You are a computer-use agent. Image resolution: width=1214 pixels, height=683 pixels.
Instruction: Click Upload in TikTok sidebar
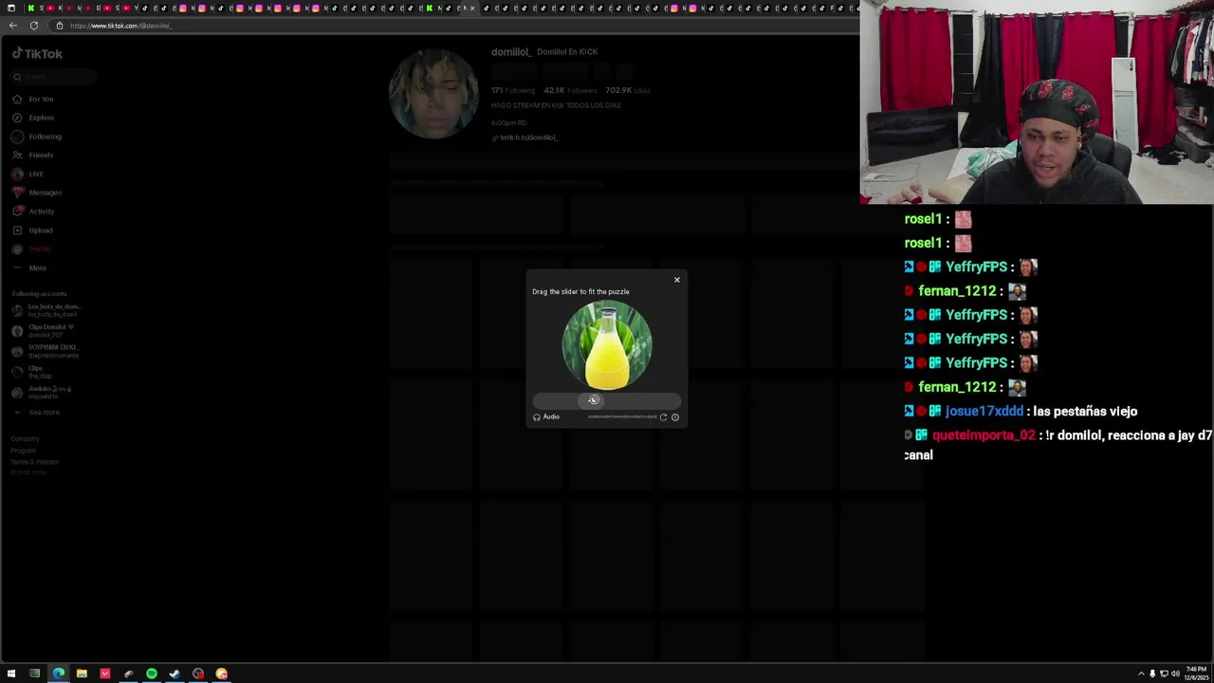32,231
